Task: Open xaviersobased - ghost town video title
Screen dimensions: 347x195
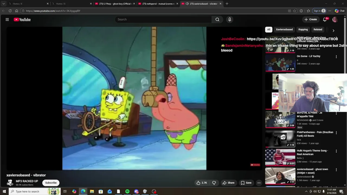Action: pos(312,171)
